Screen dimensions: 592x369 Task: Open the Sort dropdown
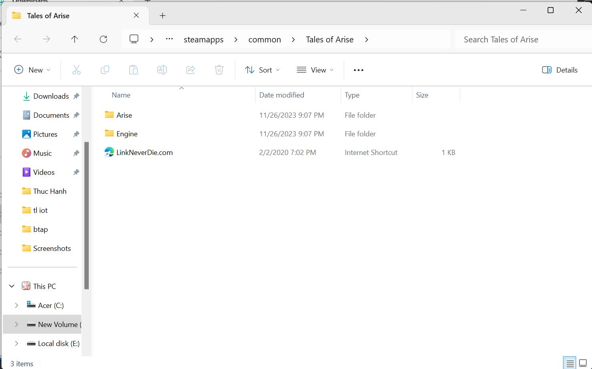[262, 70]
